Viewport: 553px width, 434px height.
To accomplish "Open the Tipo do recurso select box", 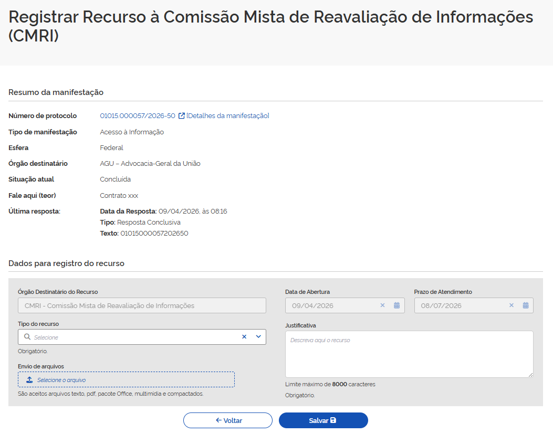I will click(131, 337).
